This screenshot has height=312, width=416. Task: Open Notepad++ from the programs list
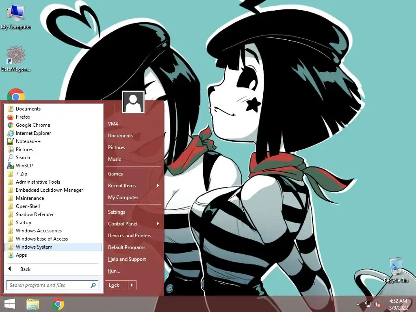(x=53, y=141)
